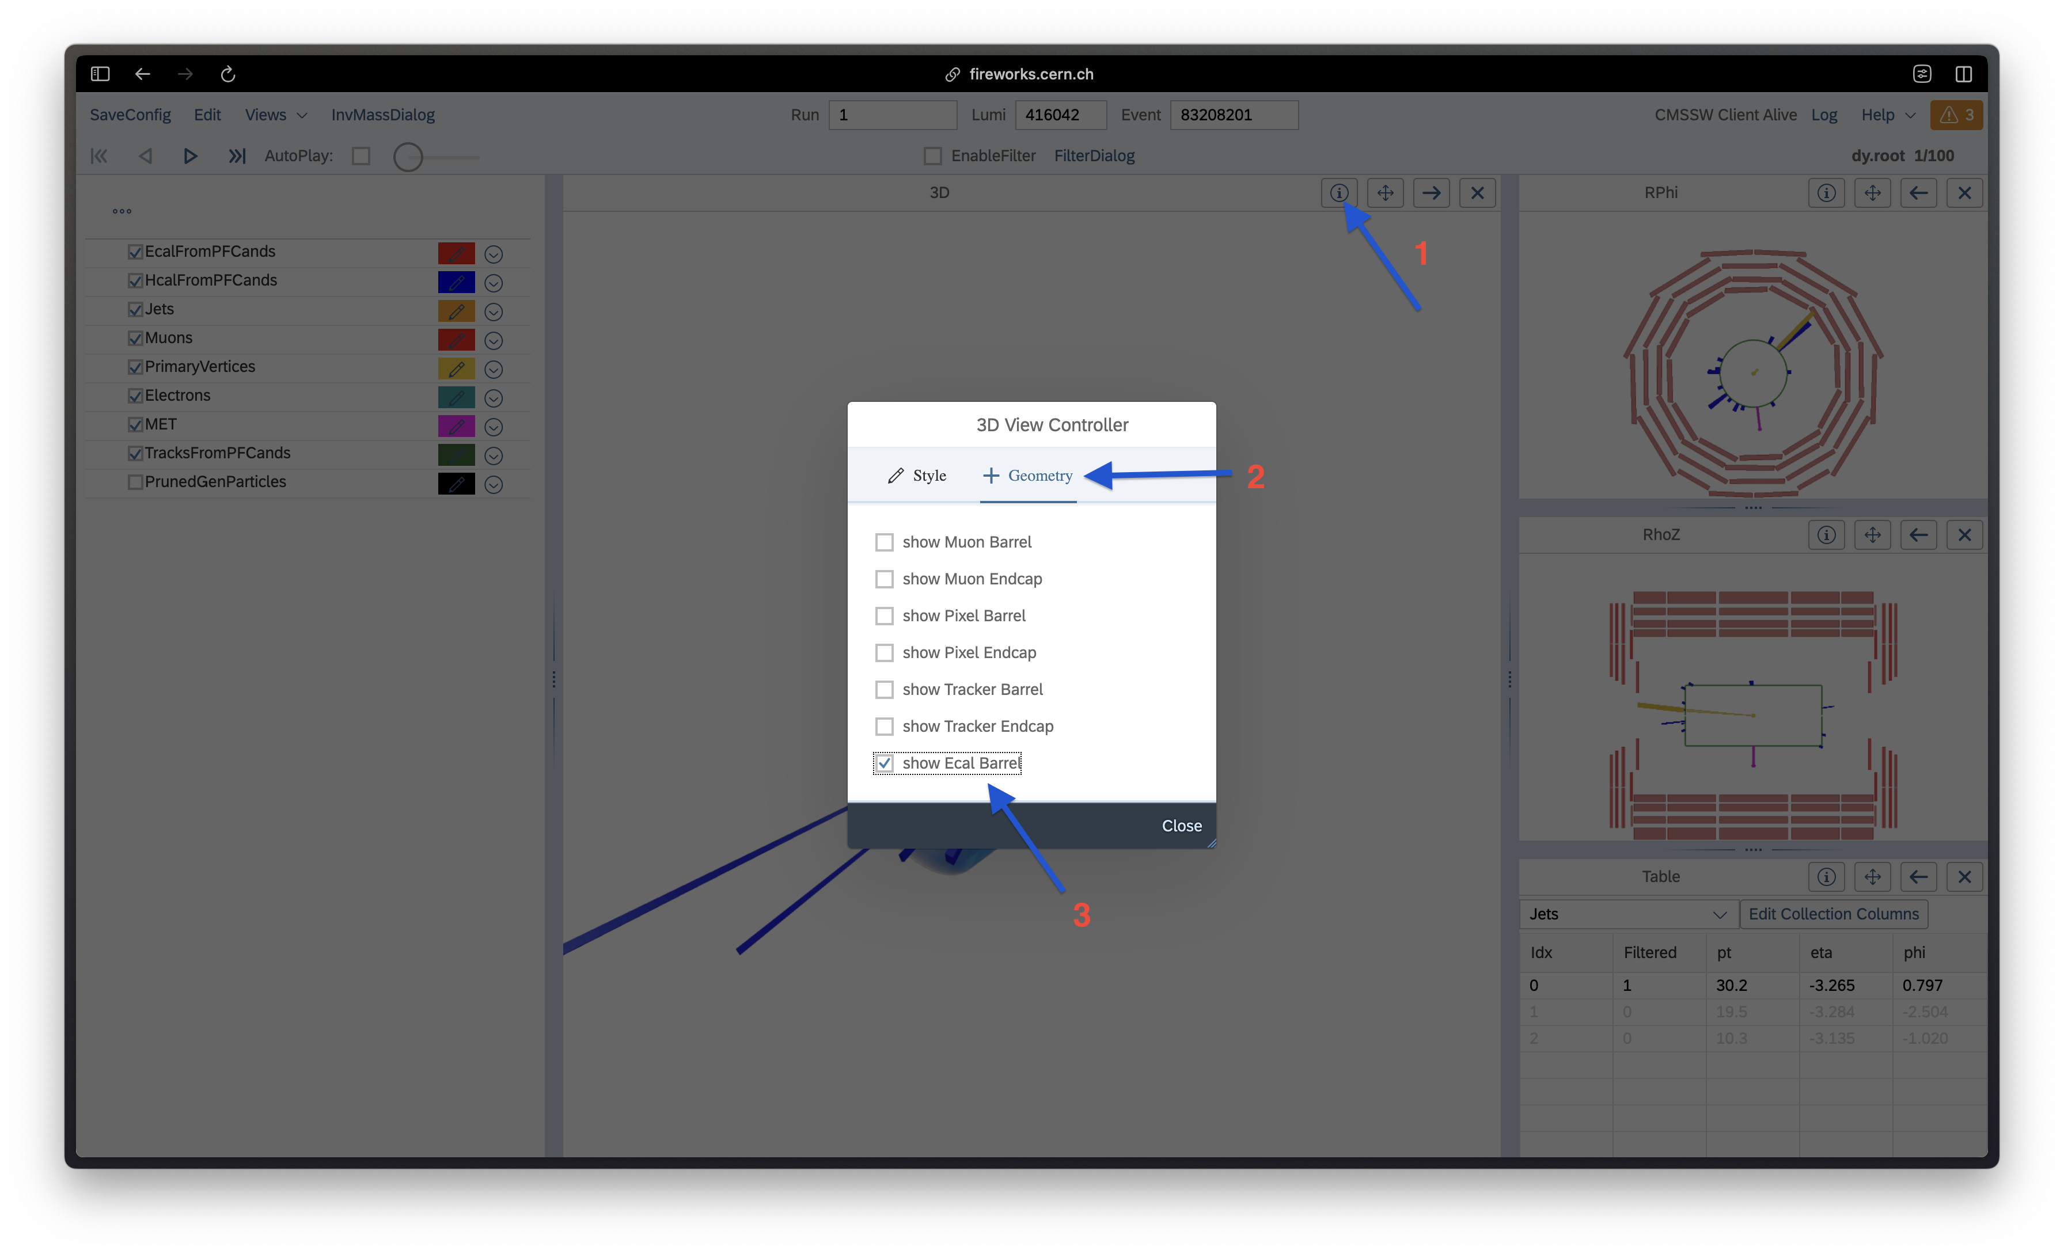
Task: Click the Muons color swatch
Action: [456, 339]
